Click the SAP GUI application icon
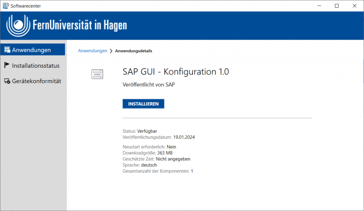 97,74
